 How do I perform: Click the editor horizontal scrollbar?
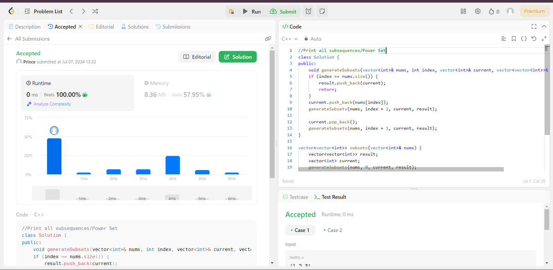coord(400,169)
